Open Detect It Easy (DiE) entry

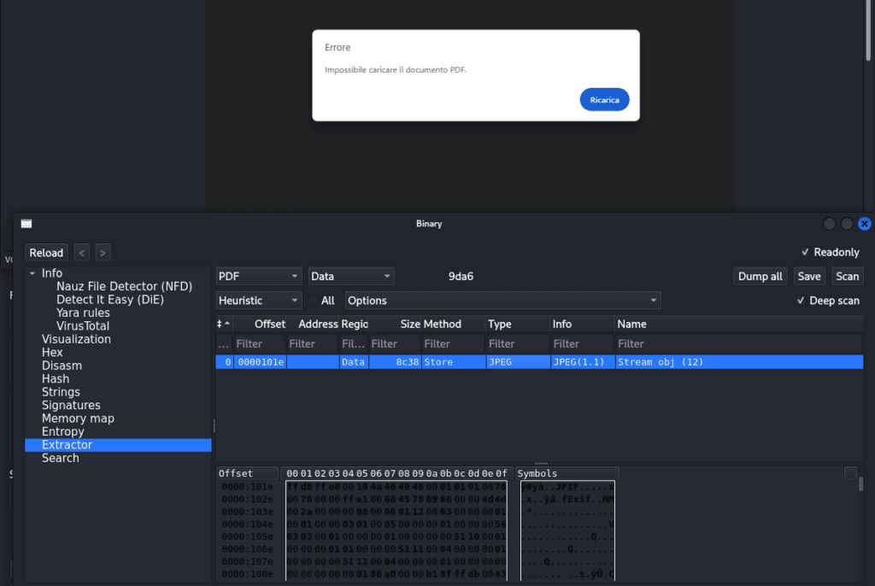click(110, 300)
